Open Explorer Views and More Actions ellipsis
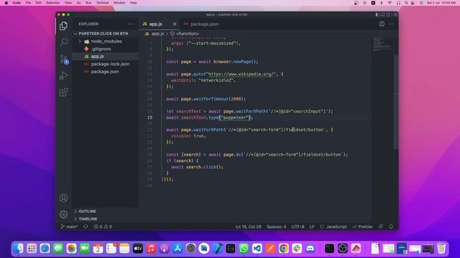The height and width of the screenshot is (258, 460). tap(131, 24)
